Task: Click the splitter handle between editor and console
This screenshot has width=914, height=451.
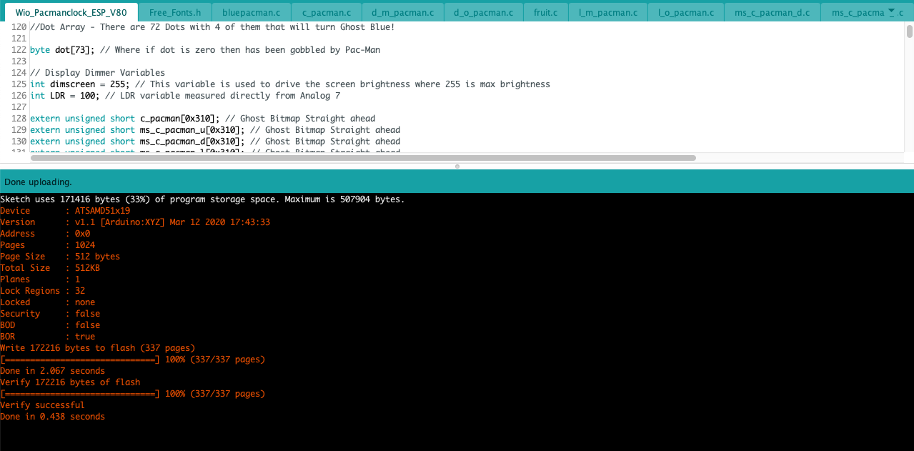Action: tap(457, 167)
